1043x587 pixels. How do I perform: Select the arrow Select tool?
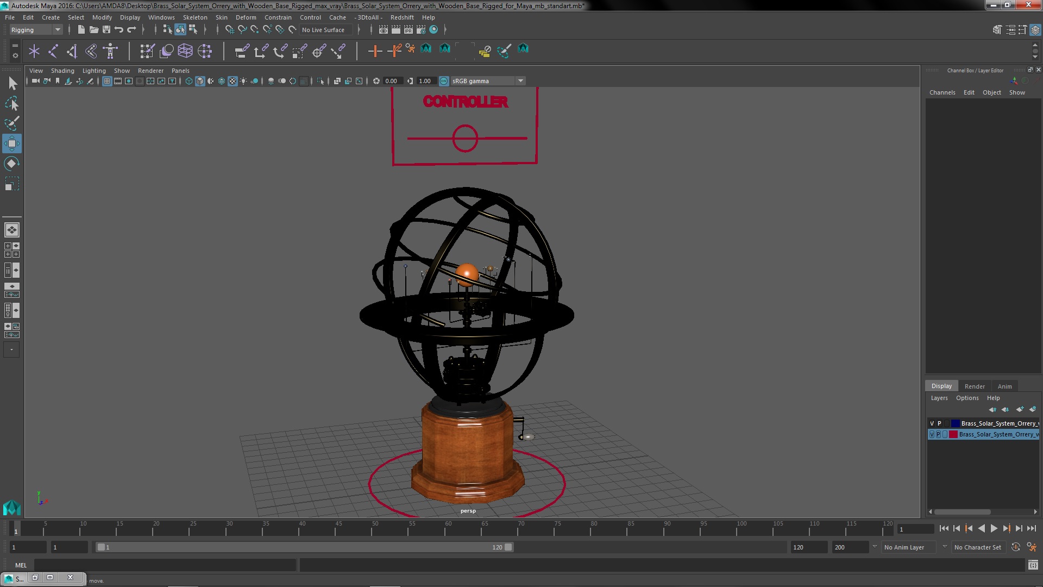(x=12, y=83)
